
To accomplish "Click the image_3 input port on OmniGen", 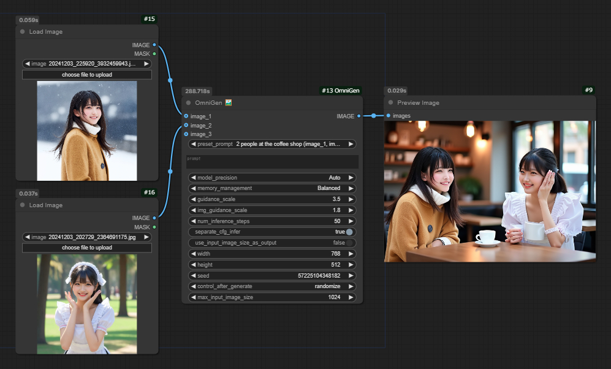I will pyautogui.click(x=186, y=134).
